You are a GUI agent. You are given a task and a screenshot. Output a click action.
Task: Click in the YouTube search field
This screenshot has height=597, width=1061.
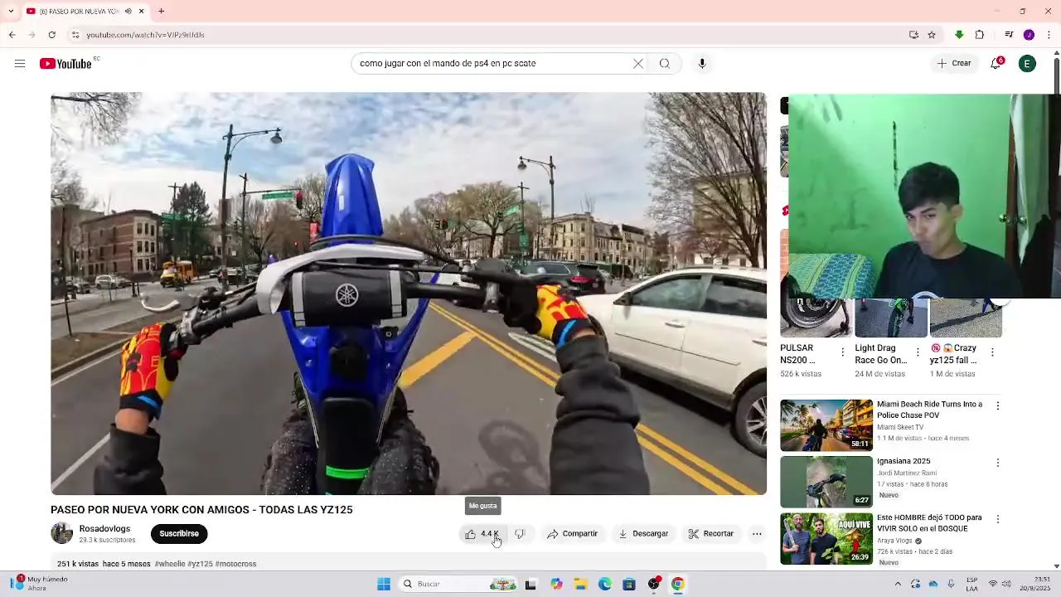pos(493,64)
